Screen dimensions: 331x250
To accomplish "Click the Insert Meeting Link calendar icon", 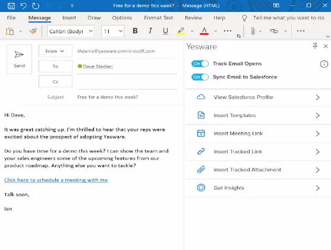I will coord(201,133).
